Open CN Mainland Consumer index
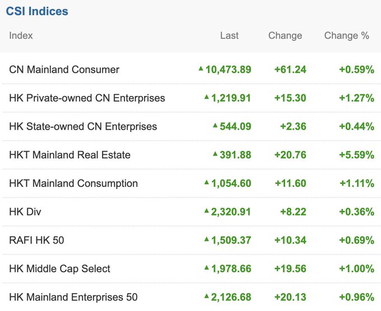The image size is (381, 311). point(64,70)
